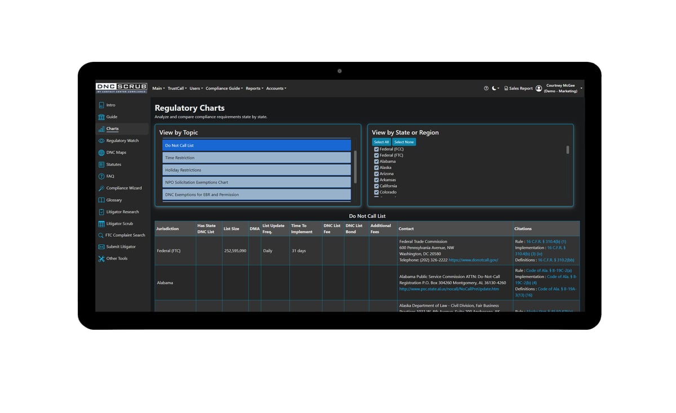This screenshot has width=676, height=413.
Task: Open DNC Maps globe icon
Action: coord(101,152)
